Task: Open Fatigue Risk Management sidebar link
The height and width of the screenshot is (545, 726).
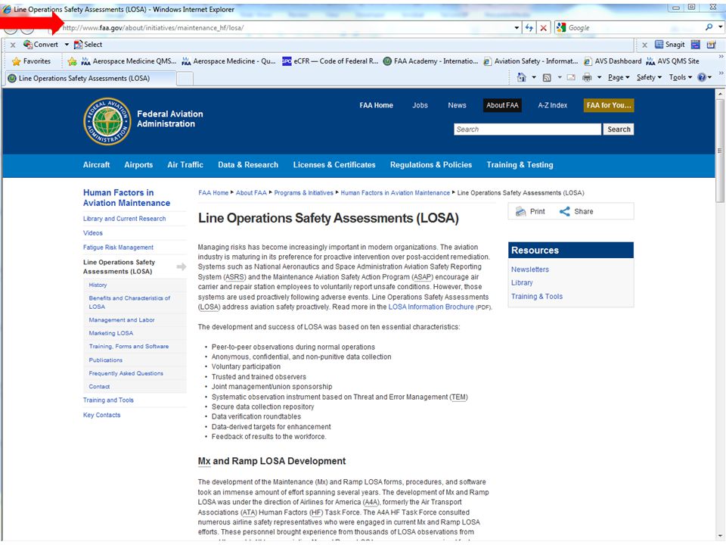Action: tap(118, 248)
